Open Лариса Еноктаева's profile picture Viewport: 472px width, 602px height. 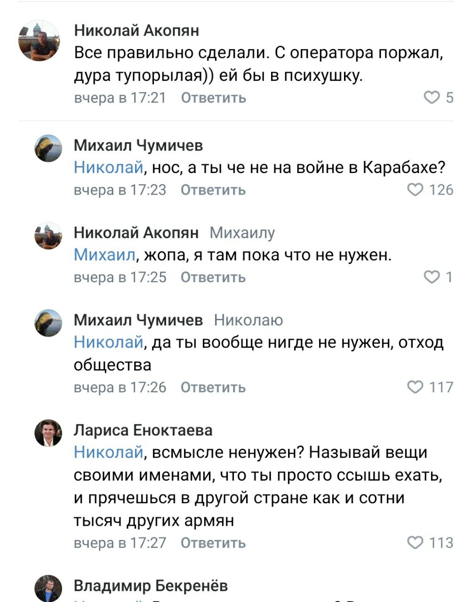tap(48, 433)
